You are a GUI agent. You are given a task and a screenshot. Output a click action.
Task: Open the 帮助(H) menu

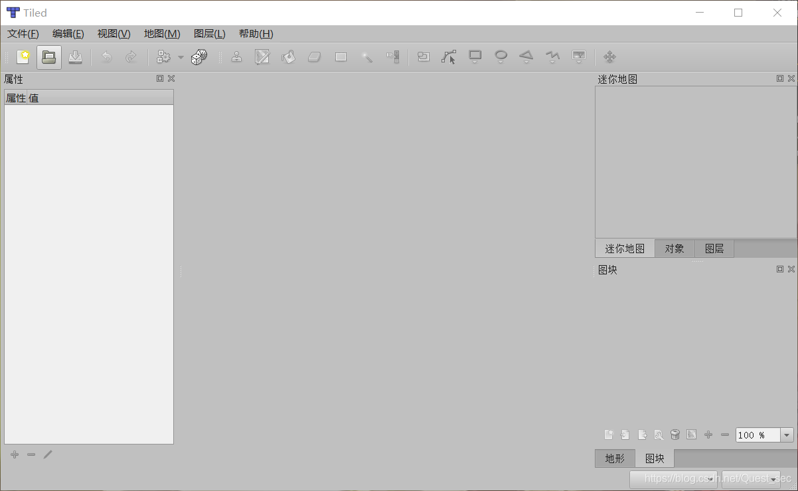point(256,34)
